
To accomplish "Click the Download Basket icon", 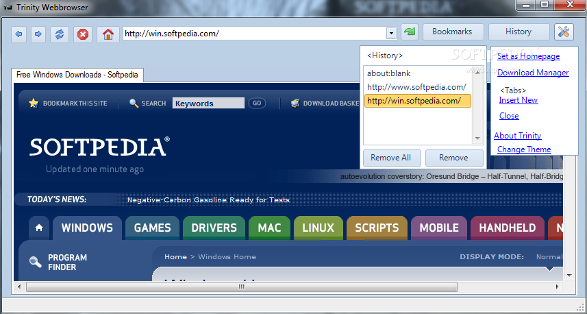I will (295, 103).
